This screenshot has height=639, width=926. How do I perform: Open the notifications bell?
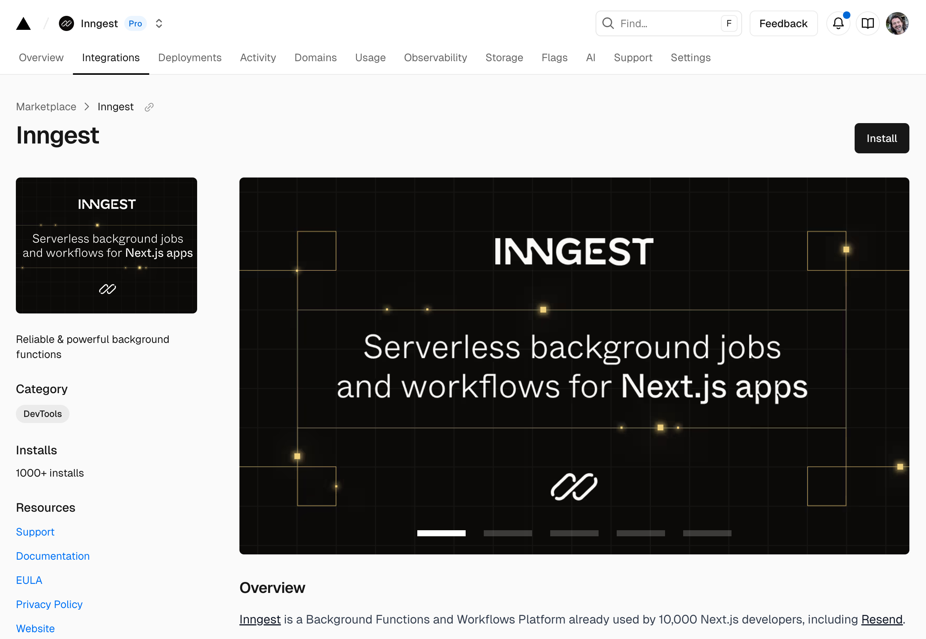tap(838, 24)
